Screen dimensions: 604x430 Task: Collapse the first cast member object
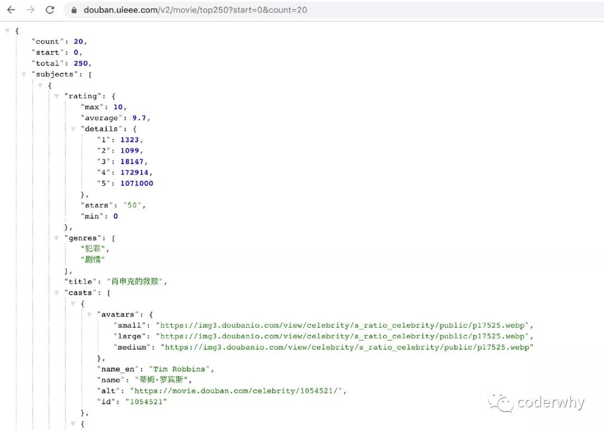pos(73,304)
